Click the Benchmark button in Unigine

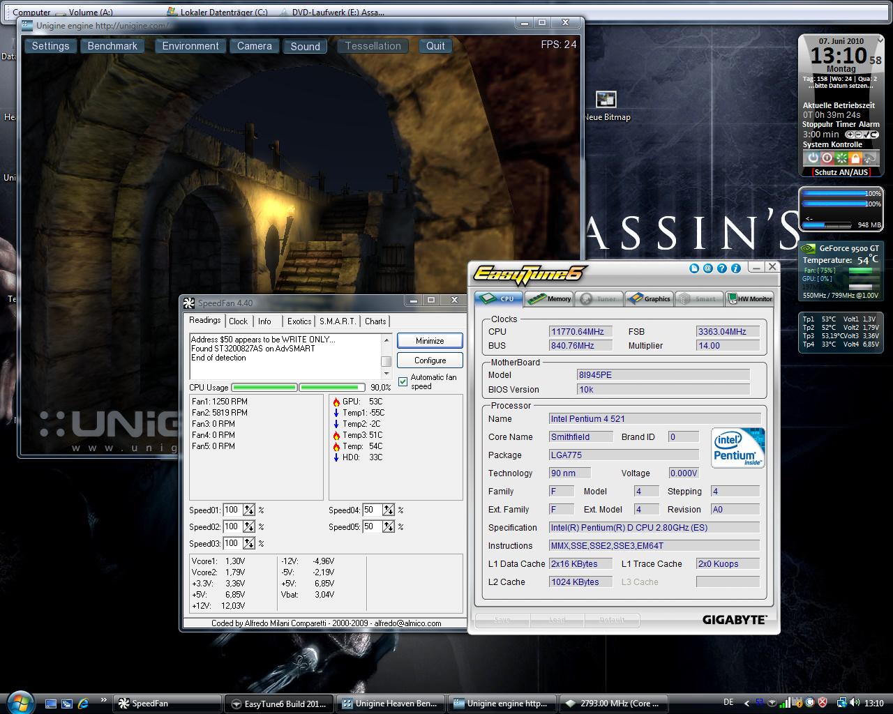(x=112, y=46)
